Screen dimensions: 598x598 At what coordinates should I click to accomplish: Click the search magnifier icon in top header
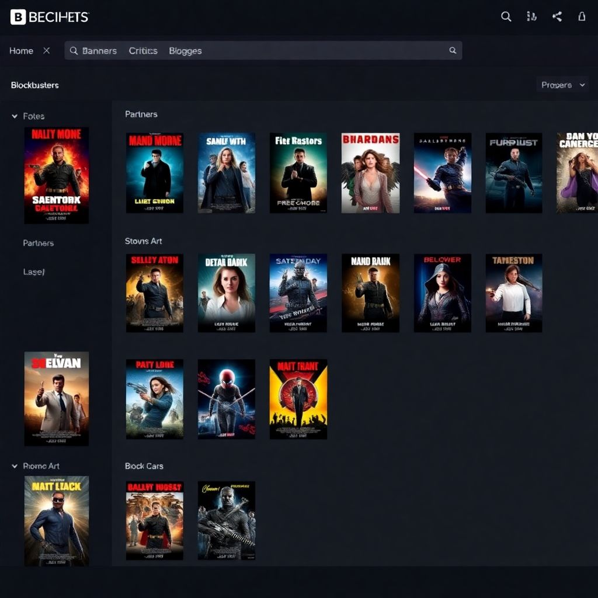506,17
